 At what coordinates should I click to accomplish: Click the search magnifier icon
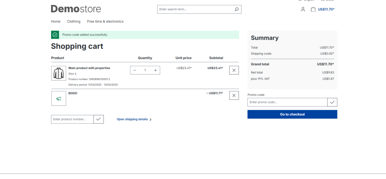tap(236, 9)
